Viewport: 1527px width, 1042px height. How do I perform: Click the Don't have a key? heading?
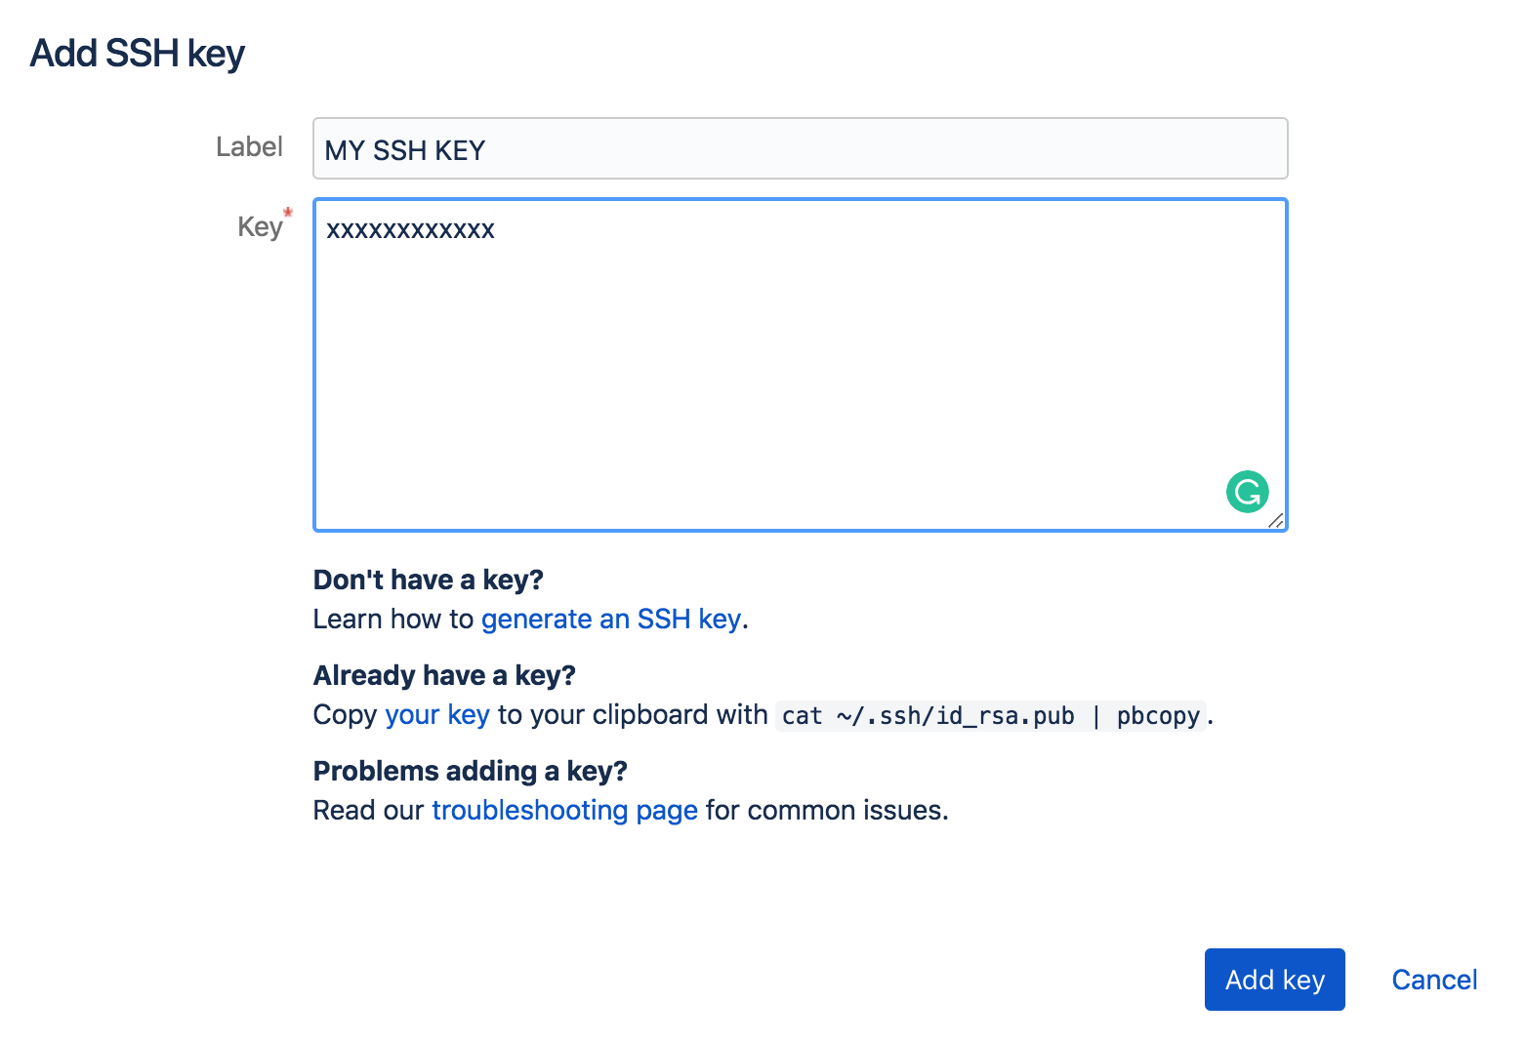[x=428, y=581]
